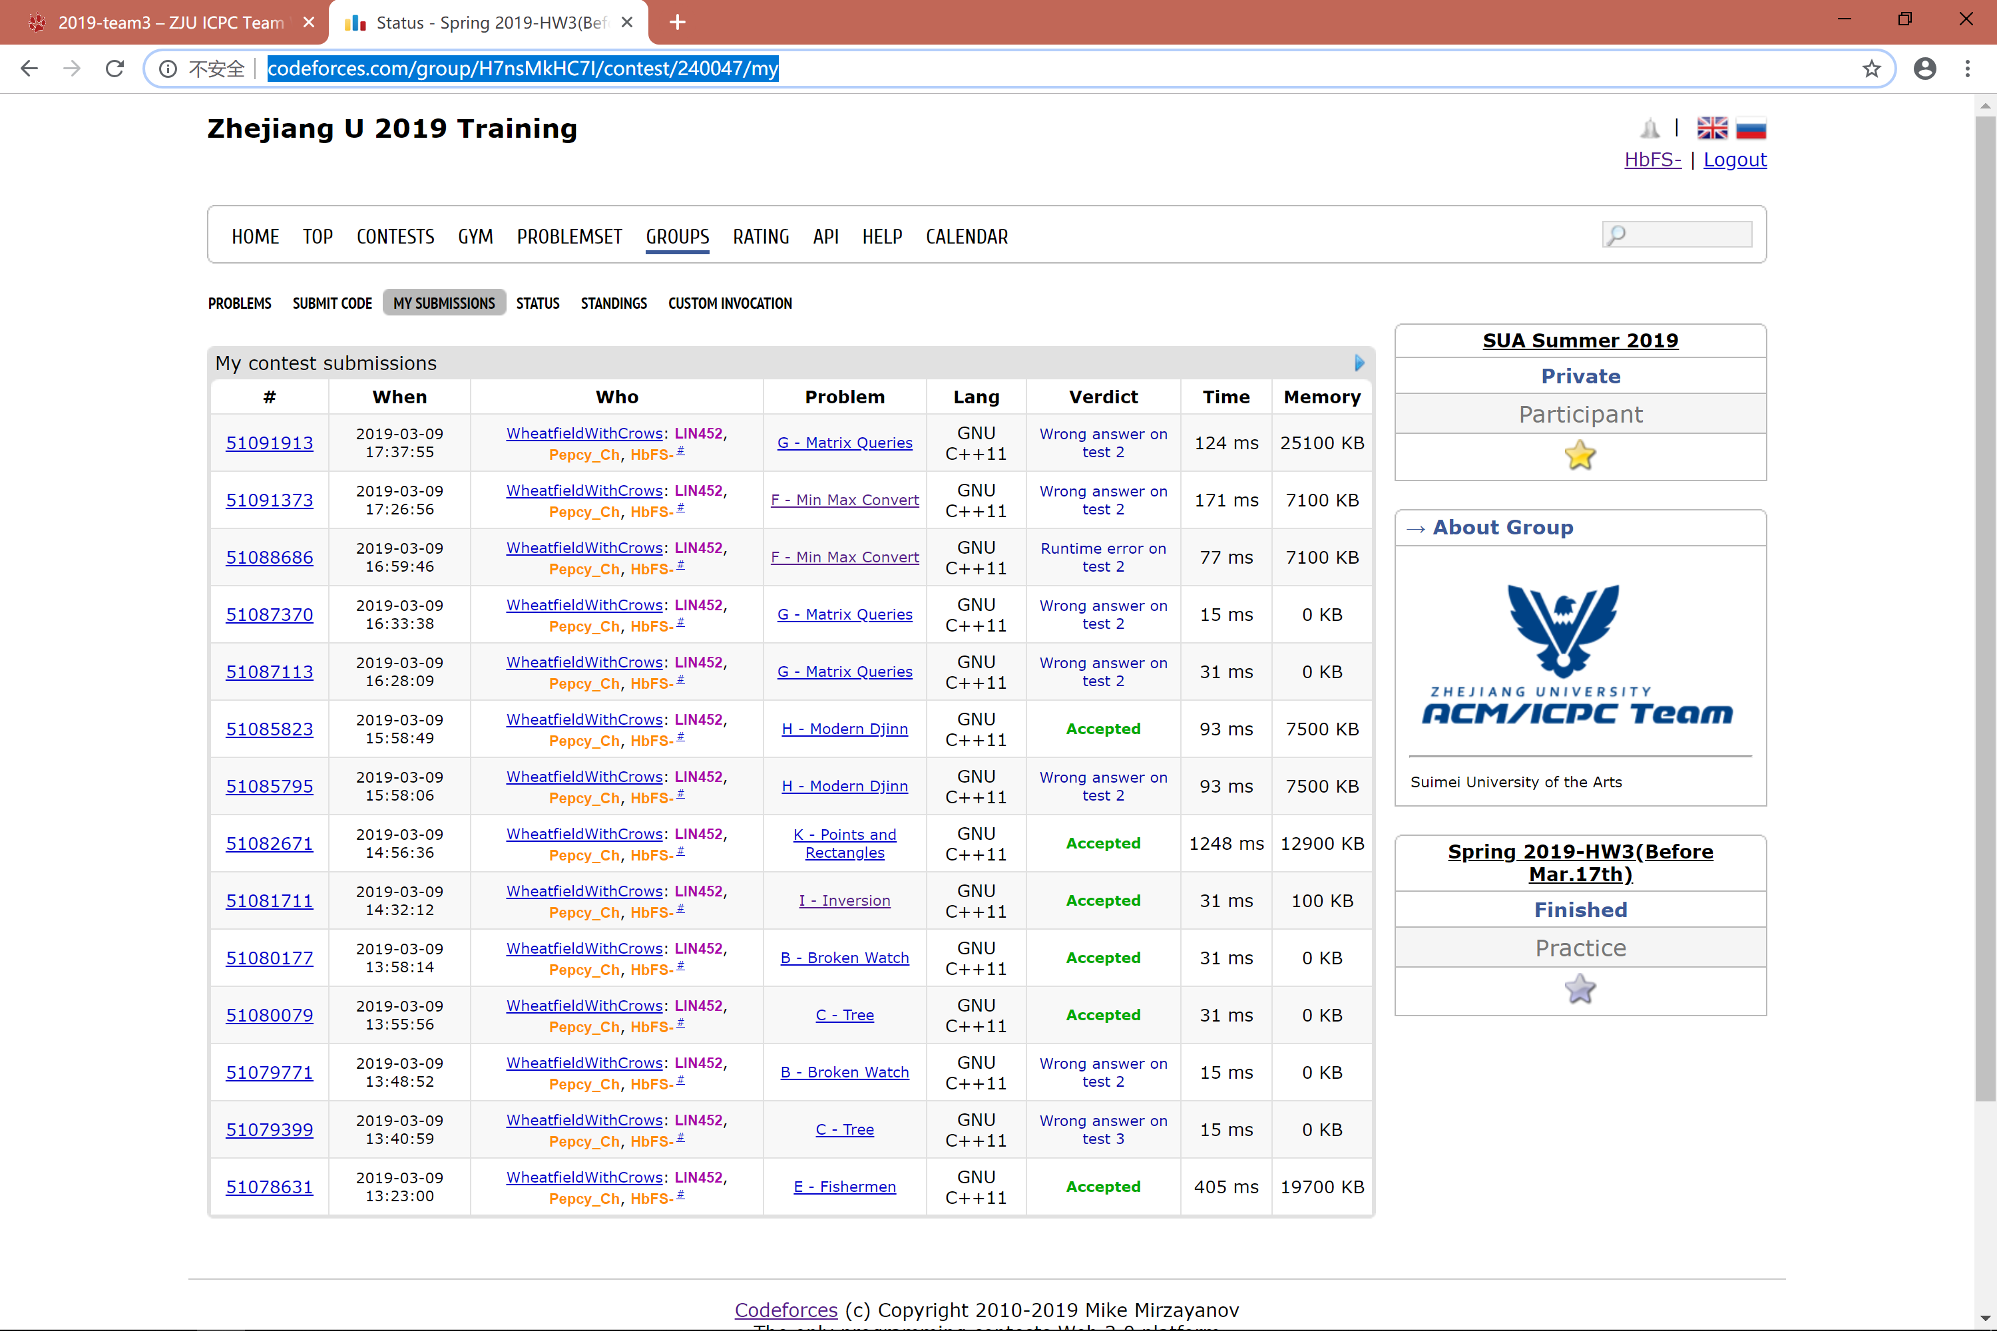The image size is (1997, 1331).
Task: Open a new browser tab with plus
Action: [678, 22]
